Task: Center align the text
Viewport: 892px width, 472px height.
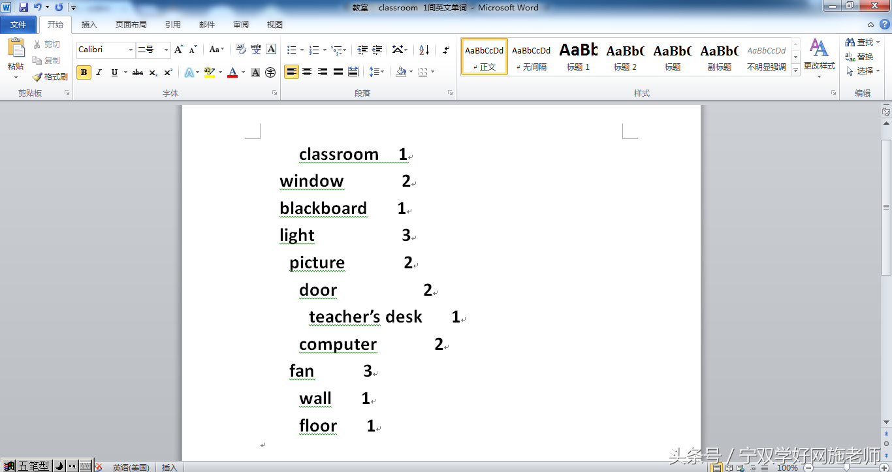Action: (307, 72)
